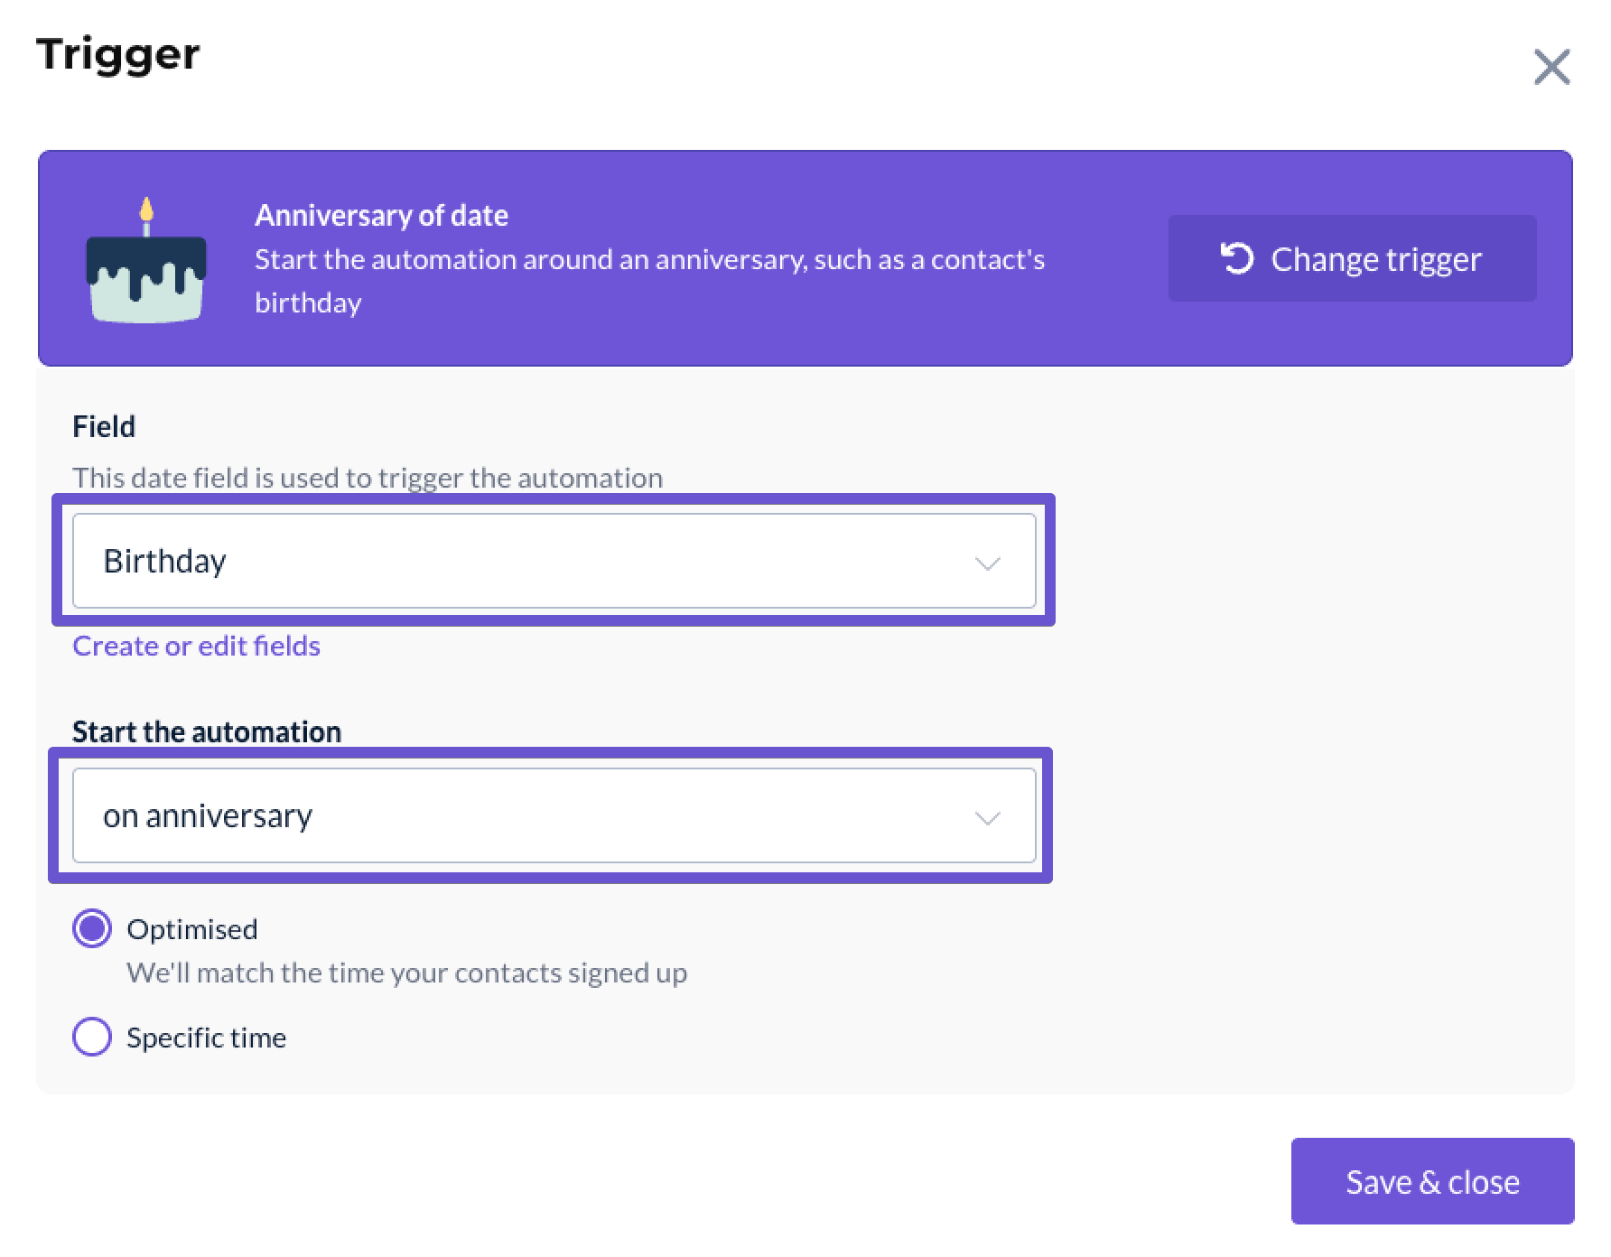Click the chevron arrow in the Birthday dropdown

tap(987, 563)
